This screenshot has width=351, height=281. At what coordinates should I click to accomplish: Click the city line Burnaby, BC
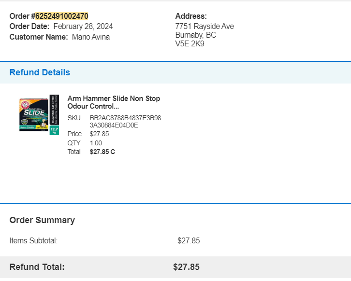click(x=196, y=35)
